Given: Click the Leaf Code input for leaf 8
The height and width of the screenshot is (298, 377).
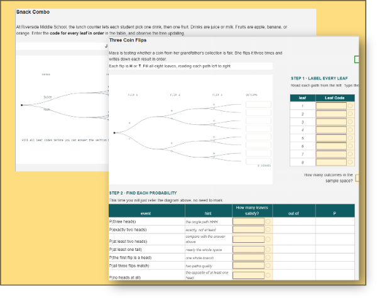Looking at the screenshot, I should pyautogui.click(x=331, y=162).
